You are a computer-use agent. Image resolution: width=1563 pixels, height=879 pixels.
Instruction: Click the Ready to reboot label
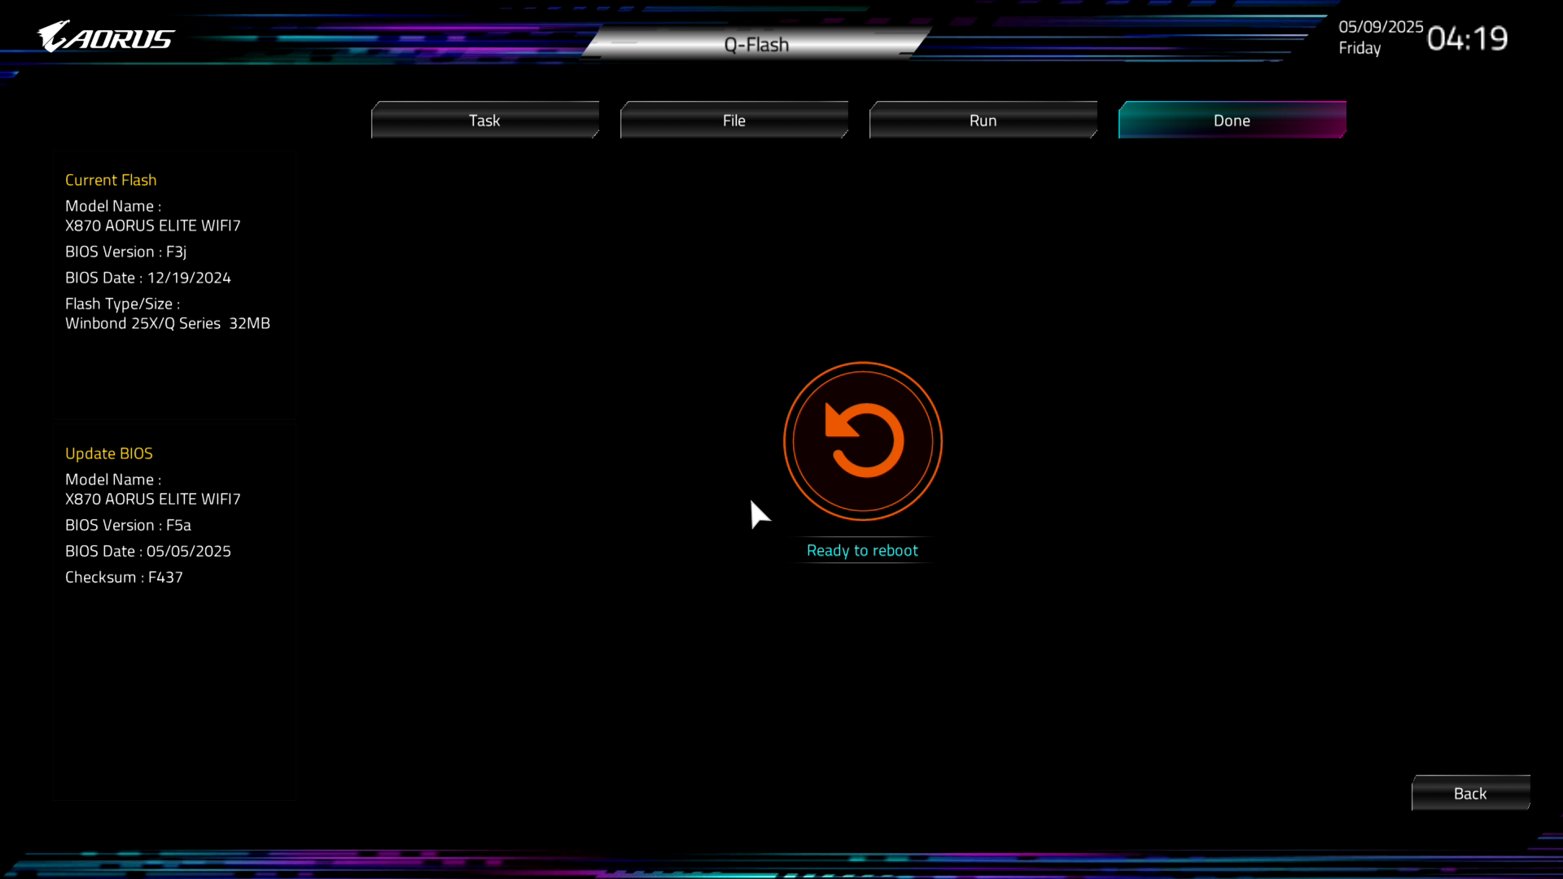tap(862, 551)
